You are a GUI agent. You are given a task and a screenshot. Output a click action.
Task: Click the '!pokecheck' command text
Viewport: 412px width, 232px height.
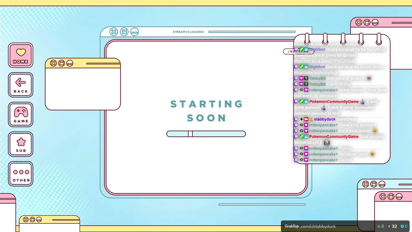[x=346, y=119]
